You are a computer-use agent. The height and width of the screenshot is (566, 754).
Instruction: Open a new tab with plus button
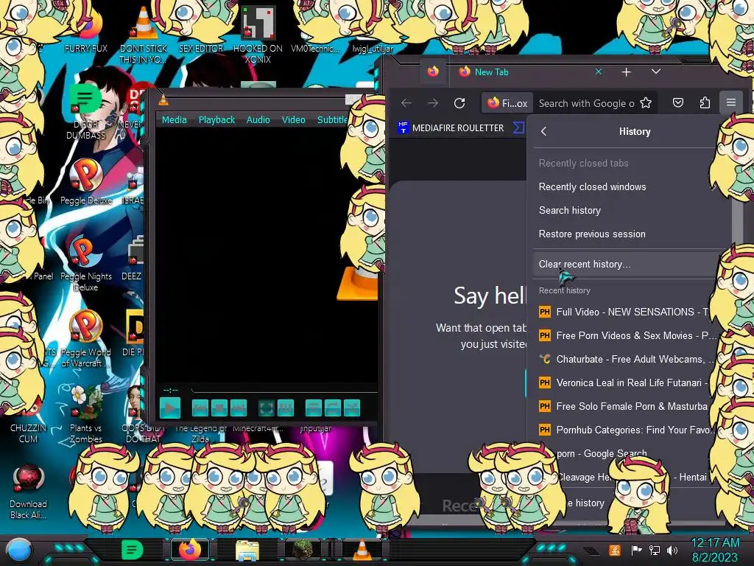(x=626, y=72)
